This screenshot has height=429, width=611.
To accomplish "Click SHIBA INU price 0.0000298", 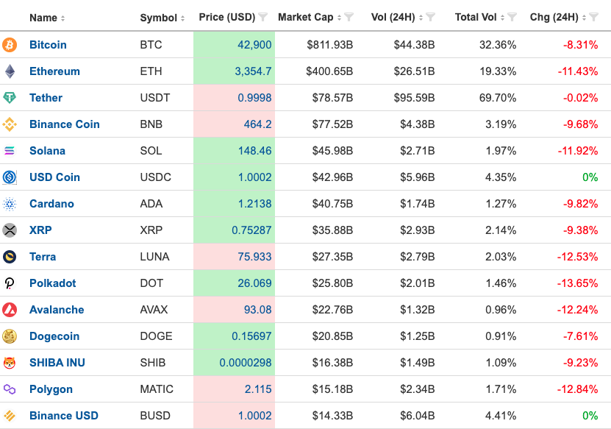I will click(x=246, y=363).
